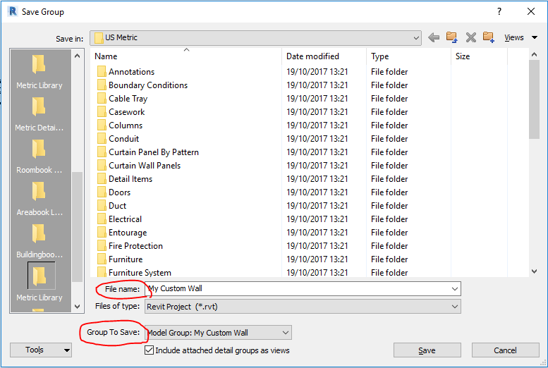Image resolution: width=548 pixels, height=368 pixels.
Task: Click the file list scrollbar thumb
Action: pyautogui.click(x=534, y=99)
